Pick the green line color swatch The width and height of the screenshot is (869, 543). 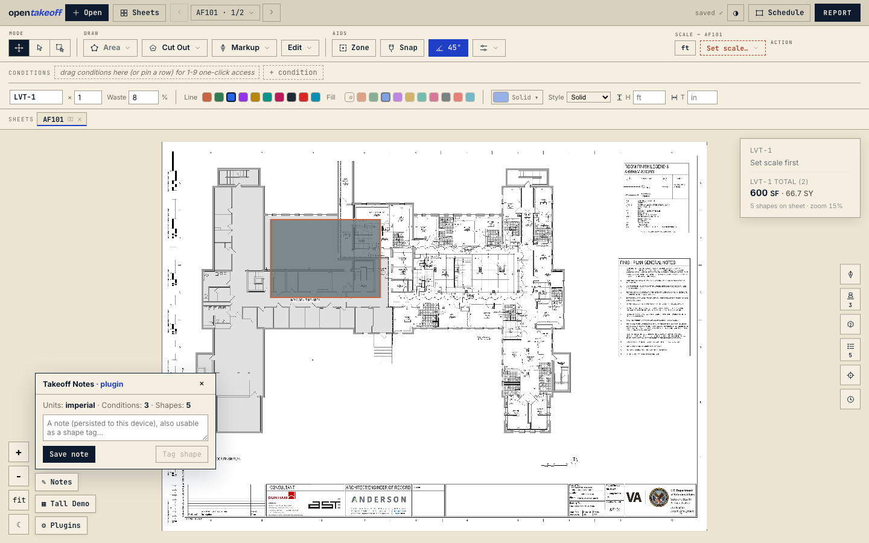coord(219,97)
